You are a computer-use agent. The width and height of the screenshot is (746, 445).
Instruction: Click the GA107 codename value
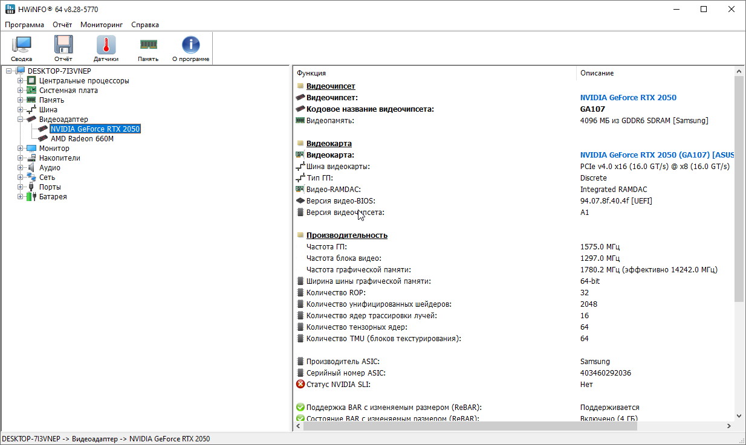coord(592,109)
